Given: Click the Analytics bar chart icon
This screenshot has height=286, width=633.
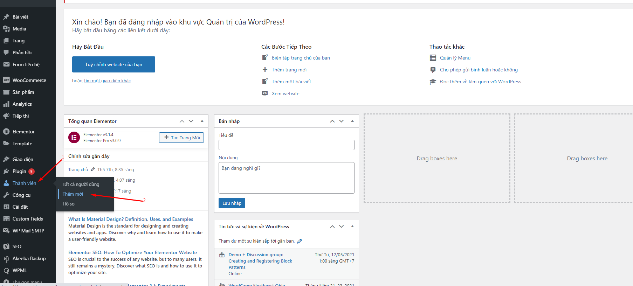Looking at the screenshot, I should coord(6,104).
